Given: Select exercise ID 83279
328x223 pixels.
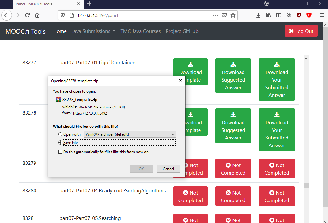Looking at the screenshot, I should tap(29, 163).
